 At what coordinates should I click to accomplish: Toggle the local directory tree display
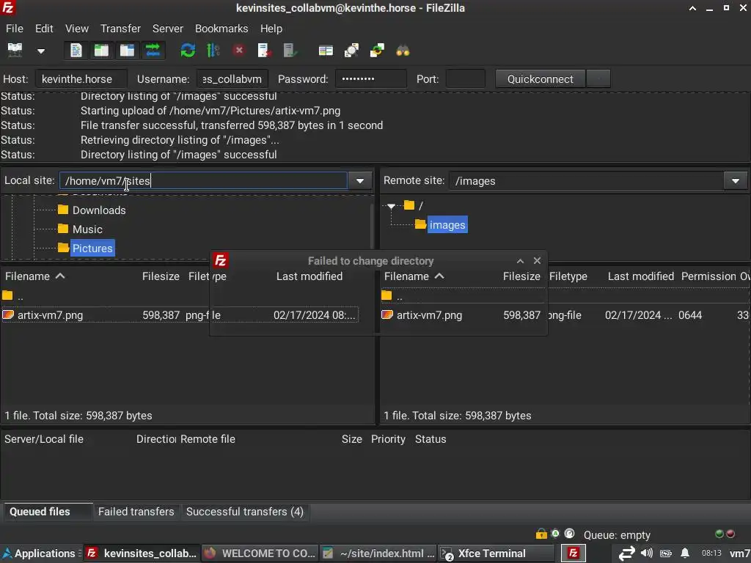101,51
